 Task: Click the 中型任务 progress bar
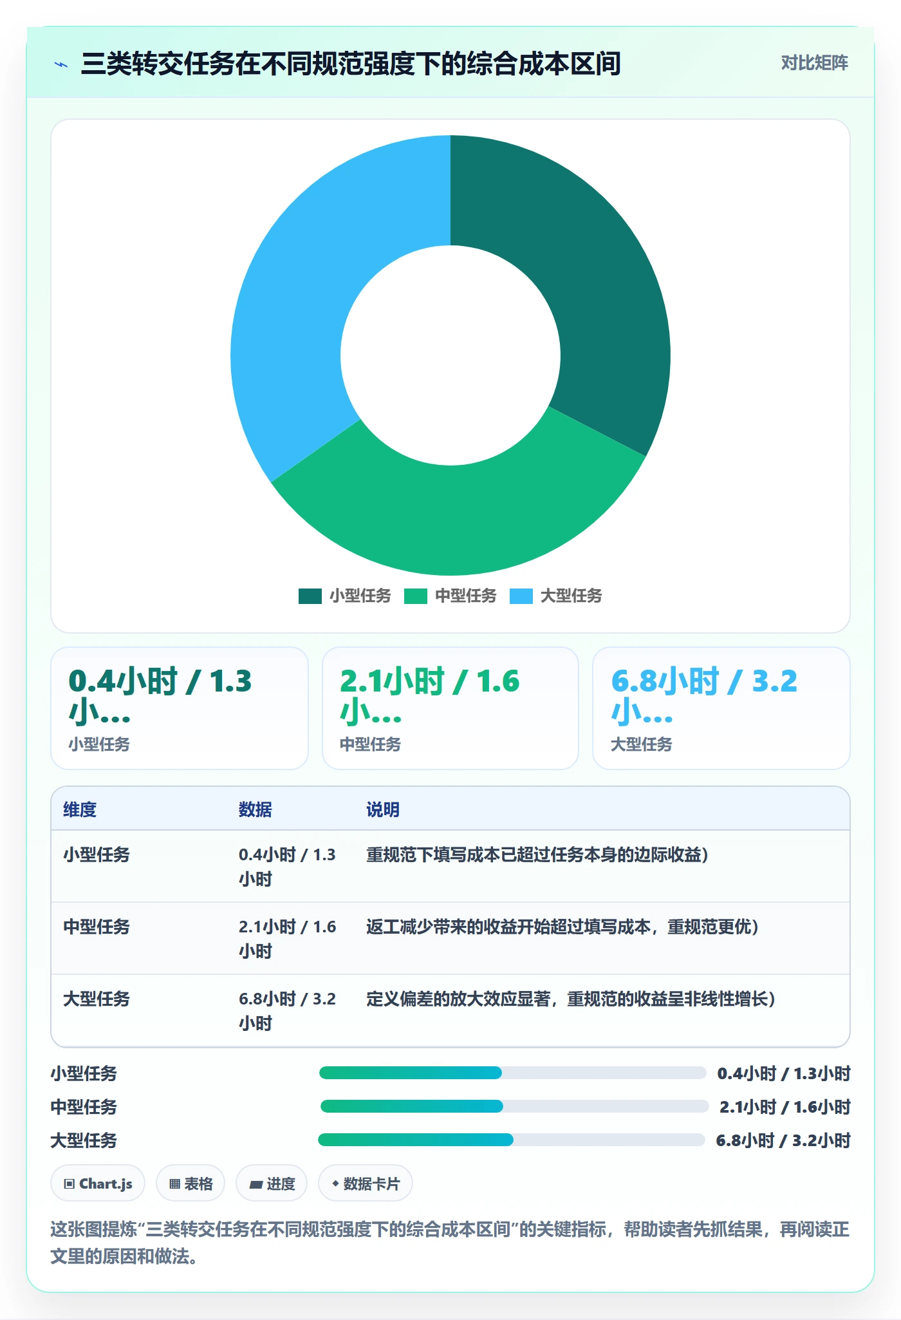[x=514, y=1106]
